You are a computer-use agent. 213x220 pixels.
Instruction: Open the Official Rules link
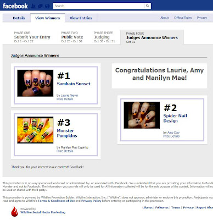(x=183, y=18)
